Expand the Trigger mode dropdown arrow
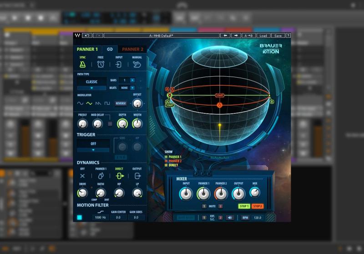364x254 pixels. tap(93, 150)
